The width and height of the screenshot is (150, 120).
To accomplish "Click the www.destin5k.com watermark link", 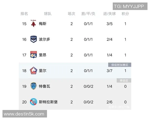I will (24, 114).
